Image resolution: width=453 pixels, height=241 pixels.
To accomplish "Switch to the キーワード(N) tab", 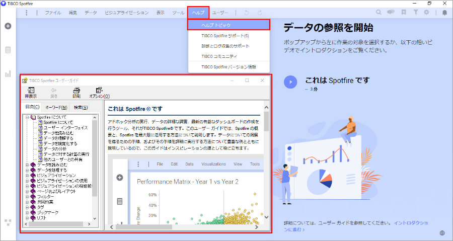I will coord(56,107).
